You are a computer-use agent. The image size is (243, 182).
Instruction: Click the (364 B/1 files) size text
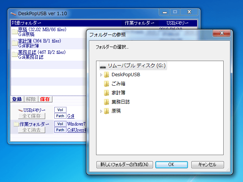(x=47, y=41)
